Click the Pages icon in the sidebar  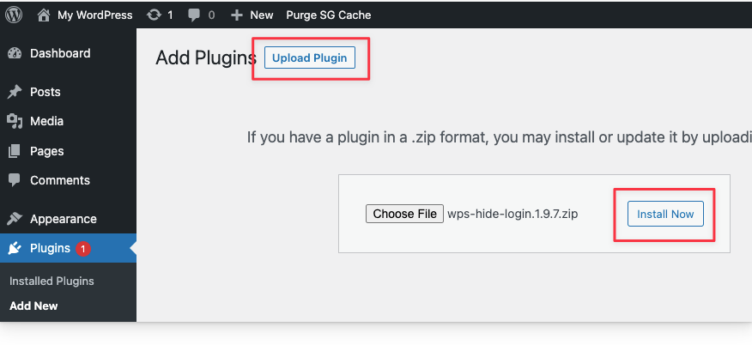15,151
